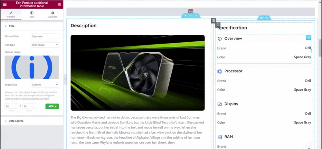The height and width of the screenshot is (149, 322).
Task: Click the Space Gray value under Processor
Action: 302,90
